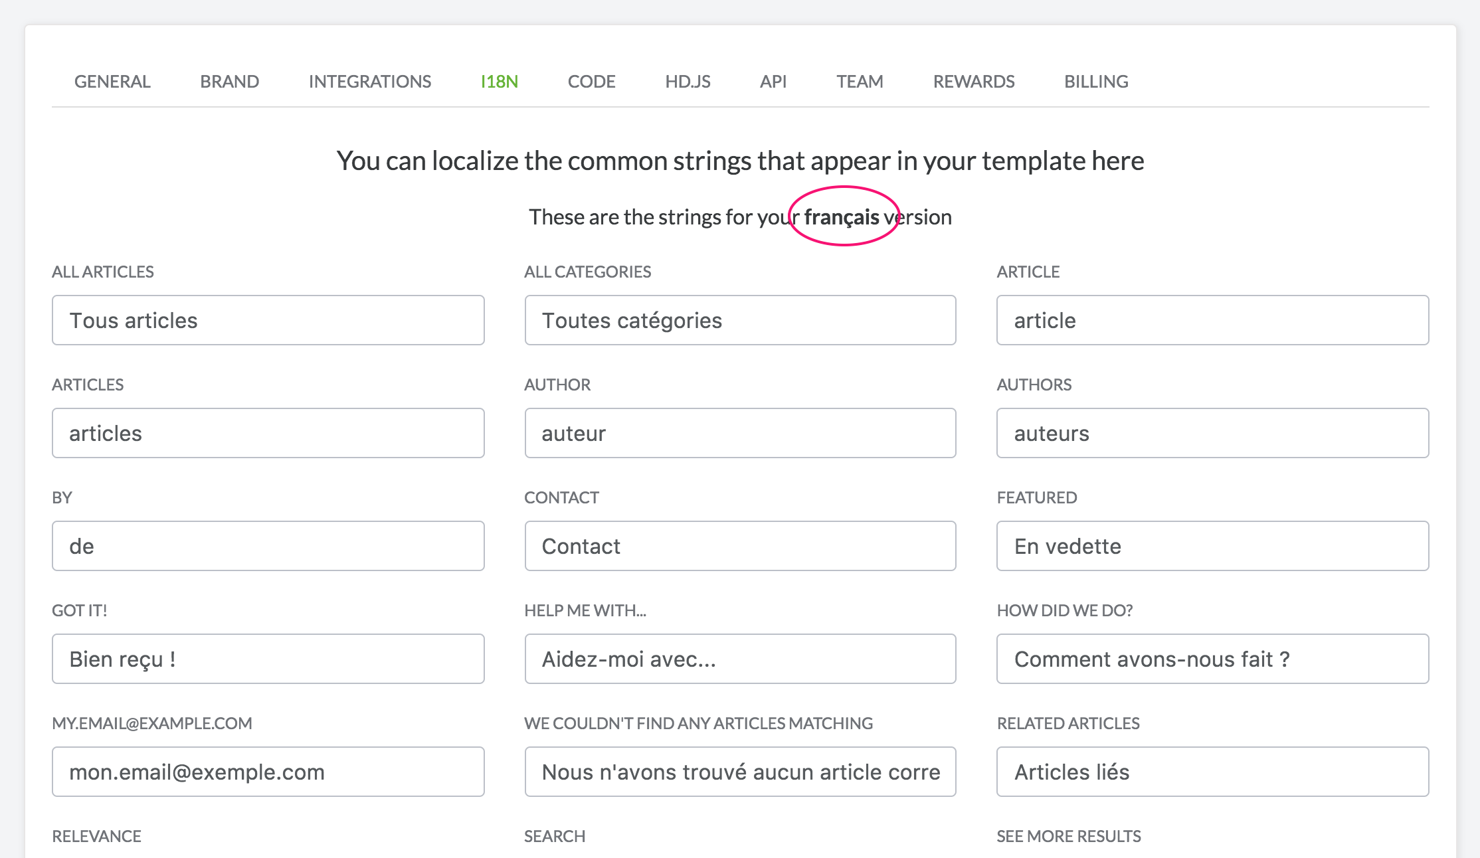
Task: Open the GENERAL settings tab
Action: [x=112, y=82]
